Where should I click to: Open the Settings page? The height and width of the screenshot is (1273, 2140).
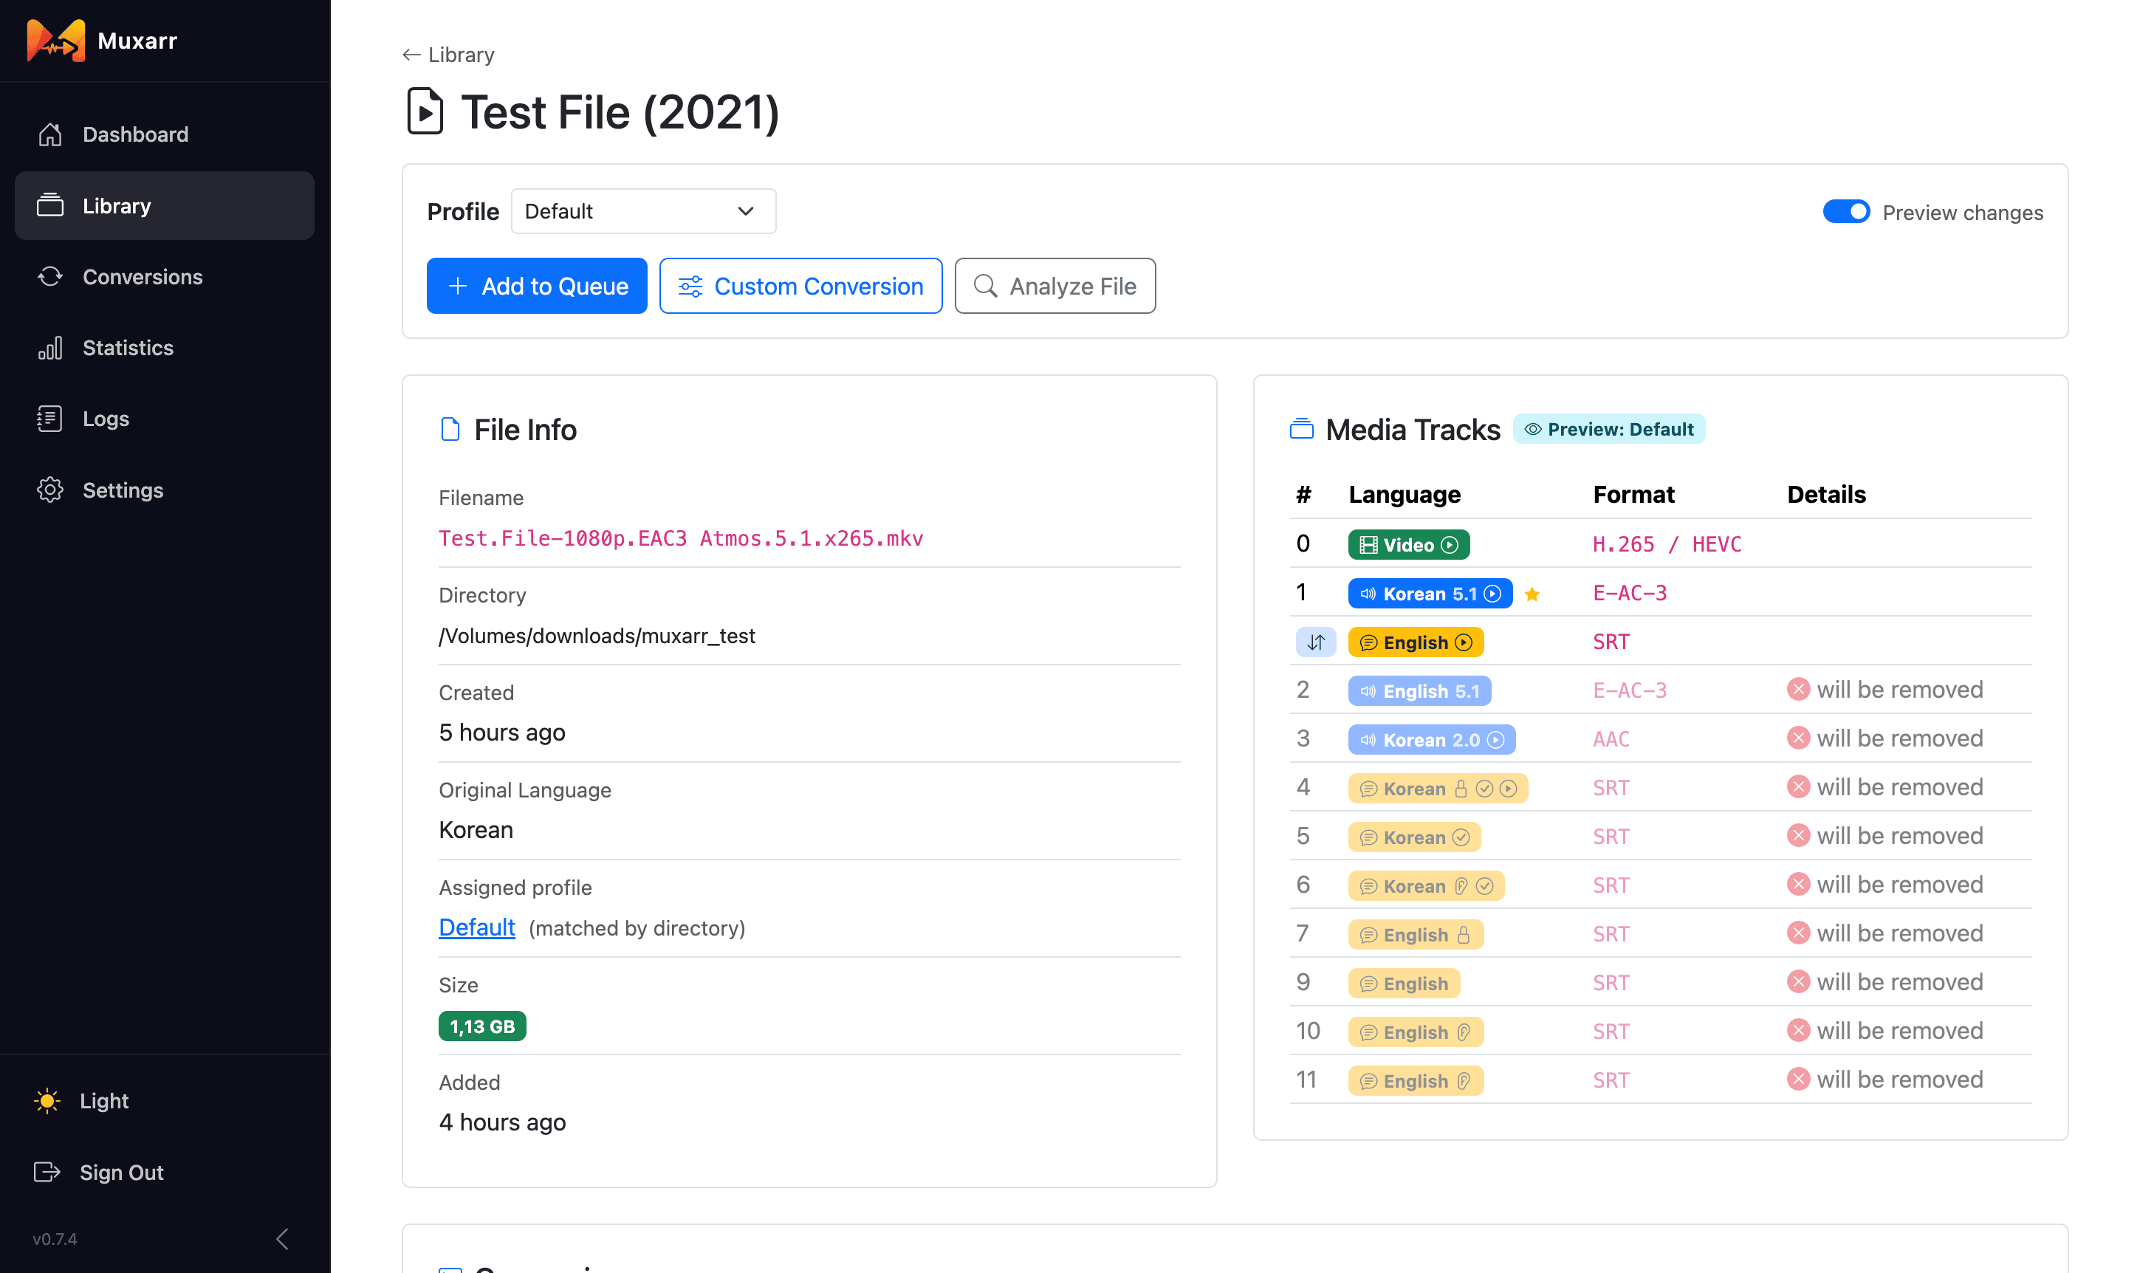[x=165, y=490]
